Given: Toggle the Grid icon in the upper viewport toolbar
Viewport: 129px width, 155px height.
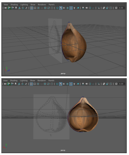Looking at the screenshot, I should coord(32,8).
